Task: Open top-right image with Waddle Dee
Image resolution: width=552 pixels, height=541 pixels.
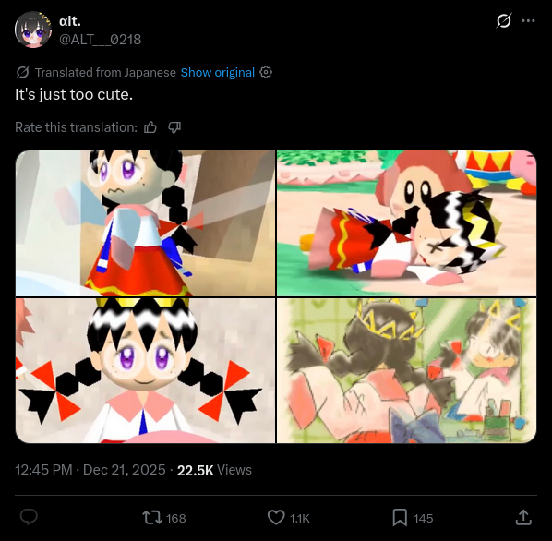Action: pos(406,223)
